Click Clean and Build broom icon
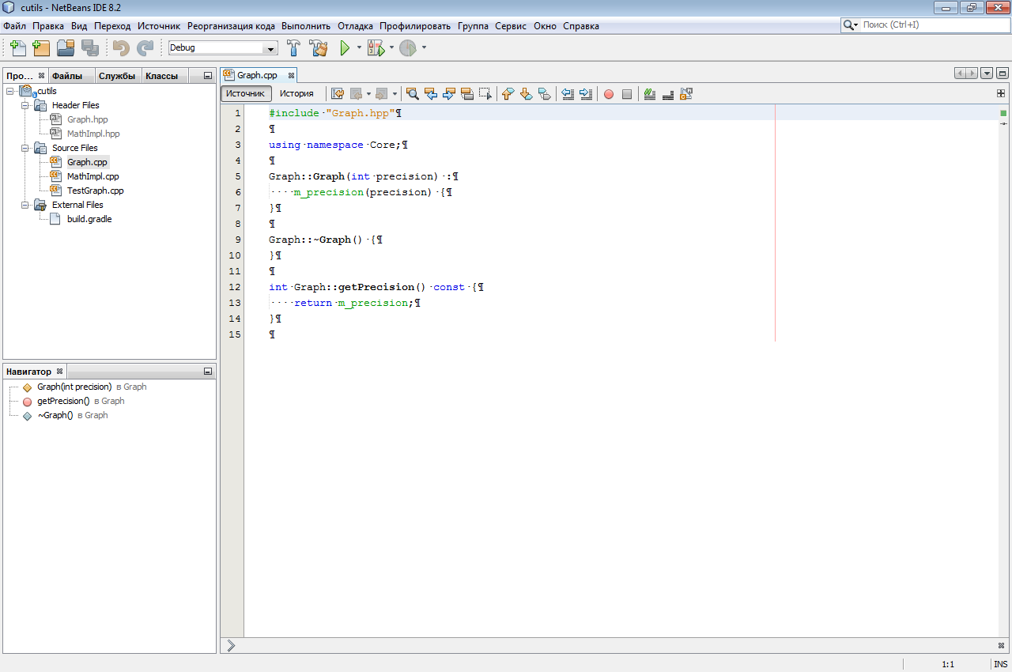The height and width of the screenshot is (672, 1012). click(x=319, y=48)
